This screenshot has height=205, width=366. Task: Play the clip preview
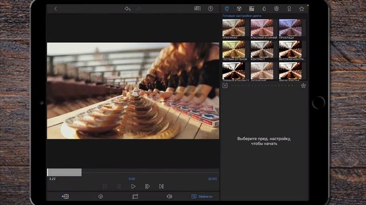click(133, 186)
